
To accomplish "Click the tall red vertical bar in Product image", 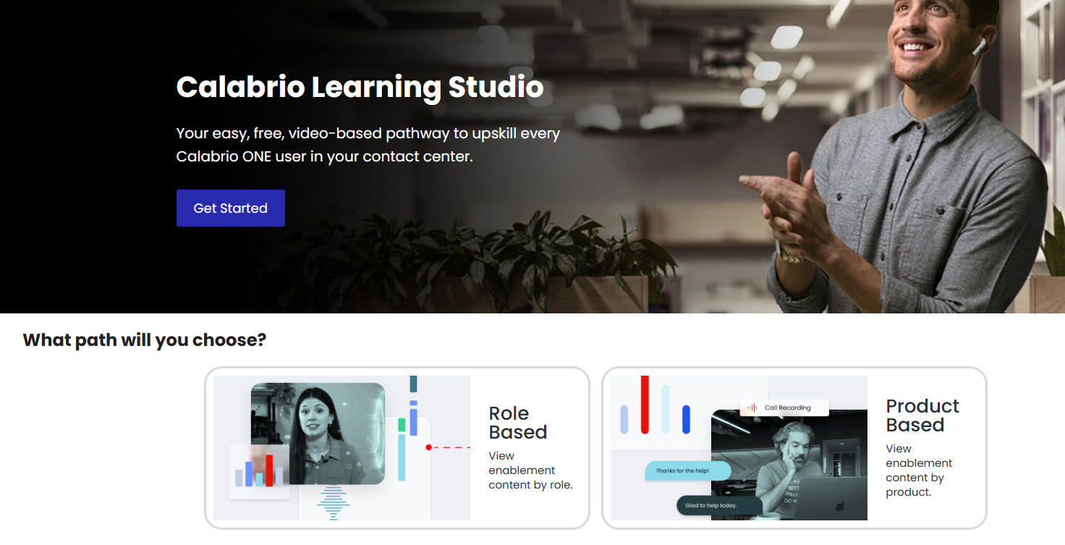I will [x=645, y=405].
